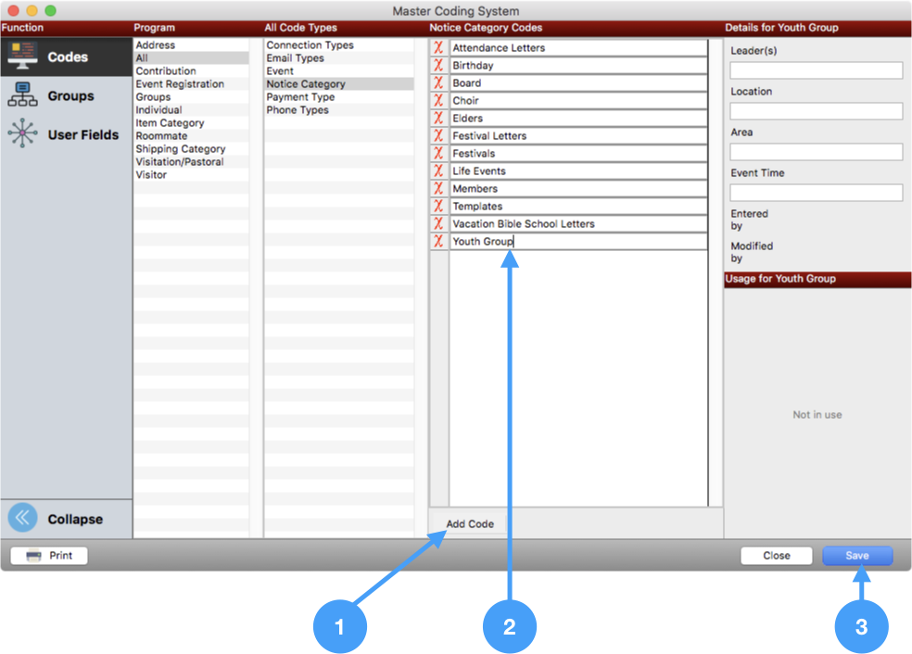
Task: Edit the Life Events code field
Action: tap(578, 171)
